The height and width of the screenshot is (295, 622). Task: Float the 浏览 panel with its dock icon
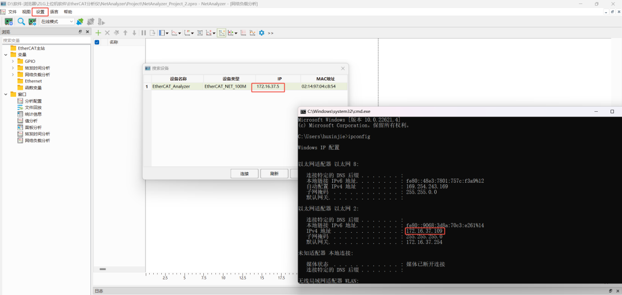point(81,32)
